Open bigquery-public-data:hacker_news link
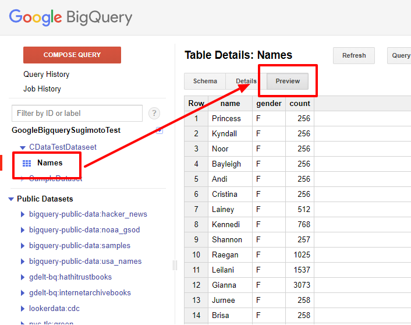The image size is (411, 325). (88, 214)
